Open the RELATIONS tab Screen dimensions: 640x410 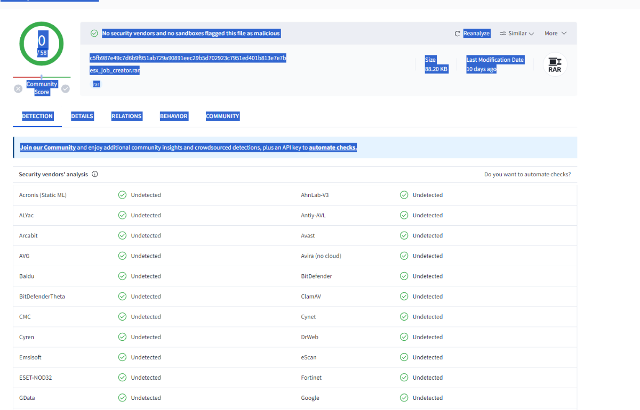(x=126, y=116)
